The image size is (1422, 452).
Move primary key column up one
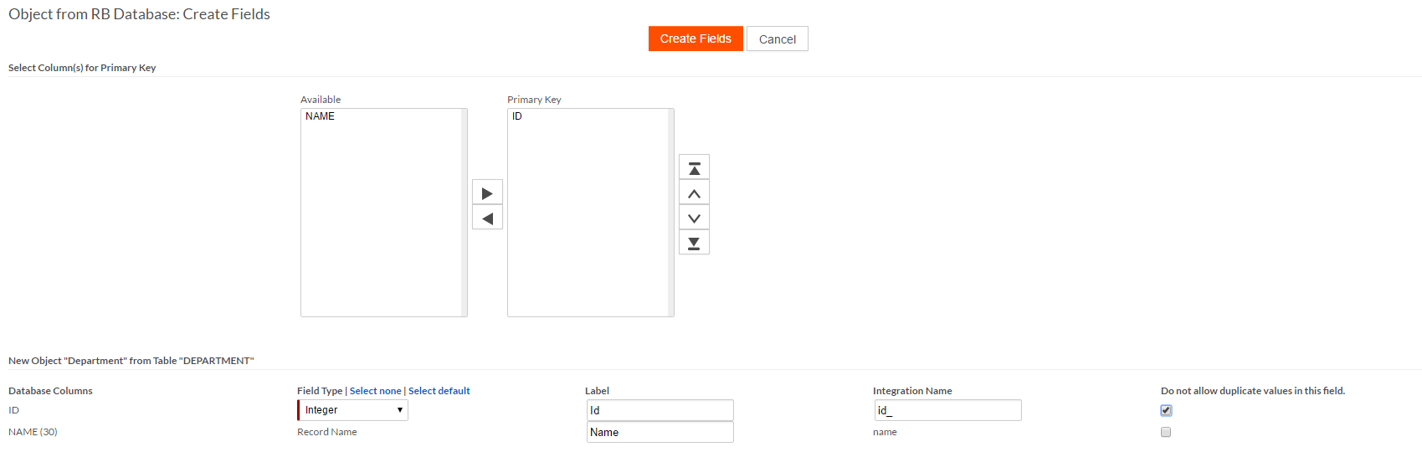[694, 193]
